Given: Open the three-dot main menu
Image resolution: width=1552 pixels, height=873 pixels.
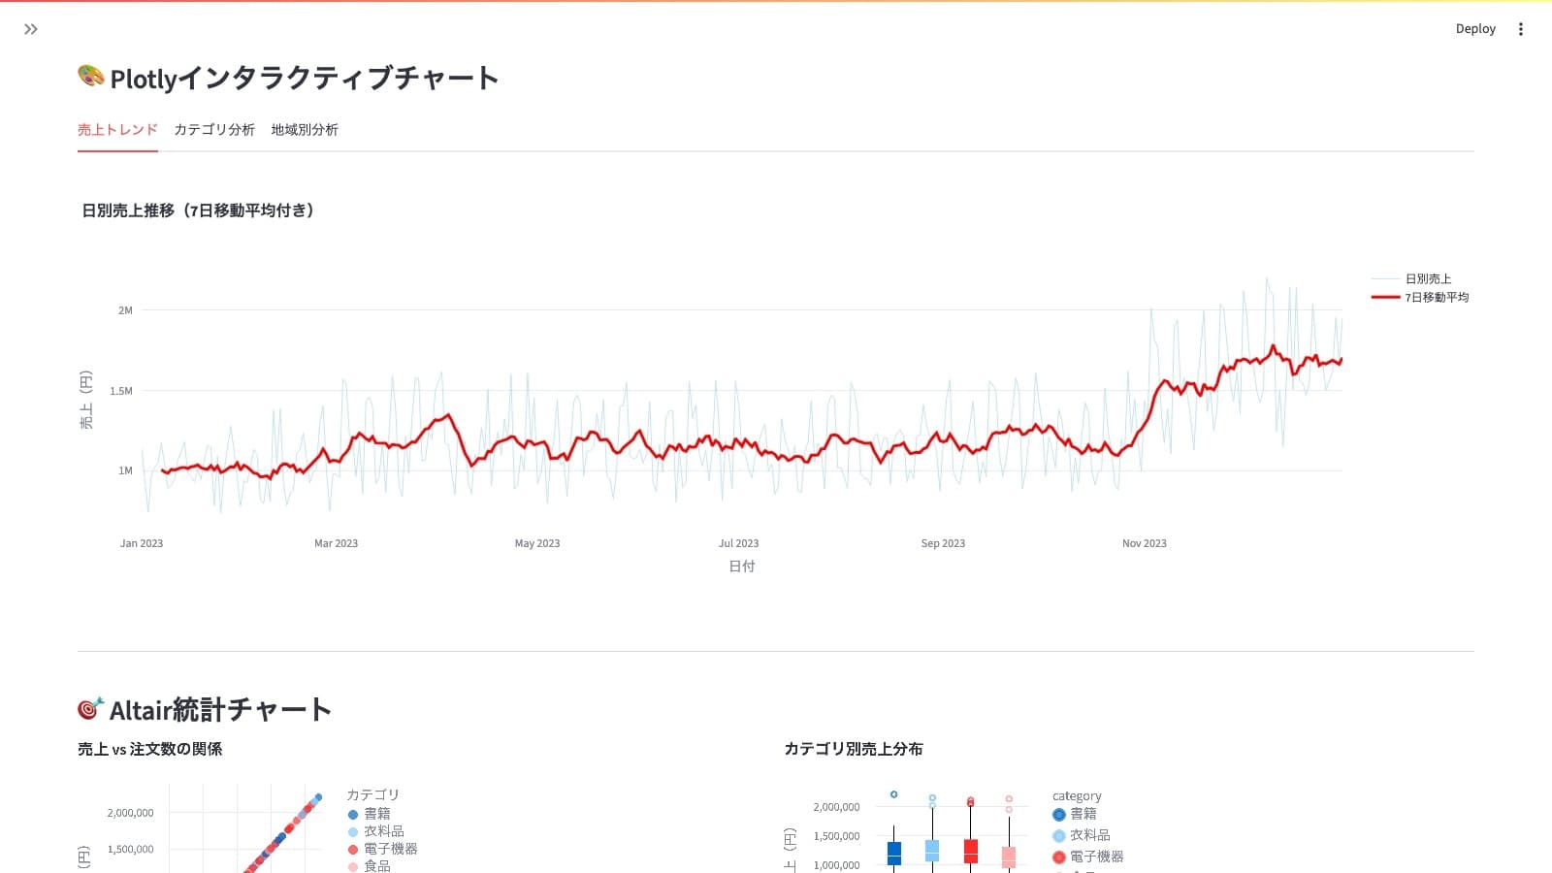Looking at the screenshot, I should (1520, 29).
